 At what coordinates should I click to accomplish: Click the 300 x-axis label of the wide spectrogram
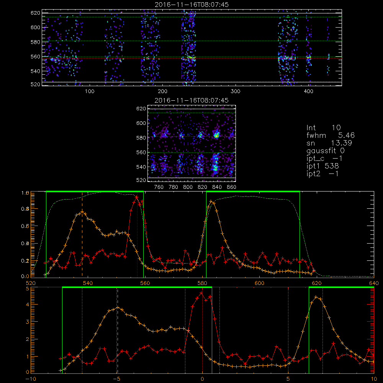click(236, 92)
